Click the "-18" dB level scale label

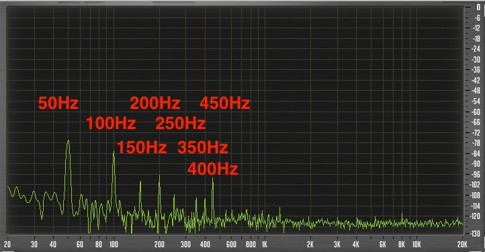click(x=476, y=39)
